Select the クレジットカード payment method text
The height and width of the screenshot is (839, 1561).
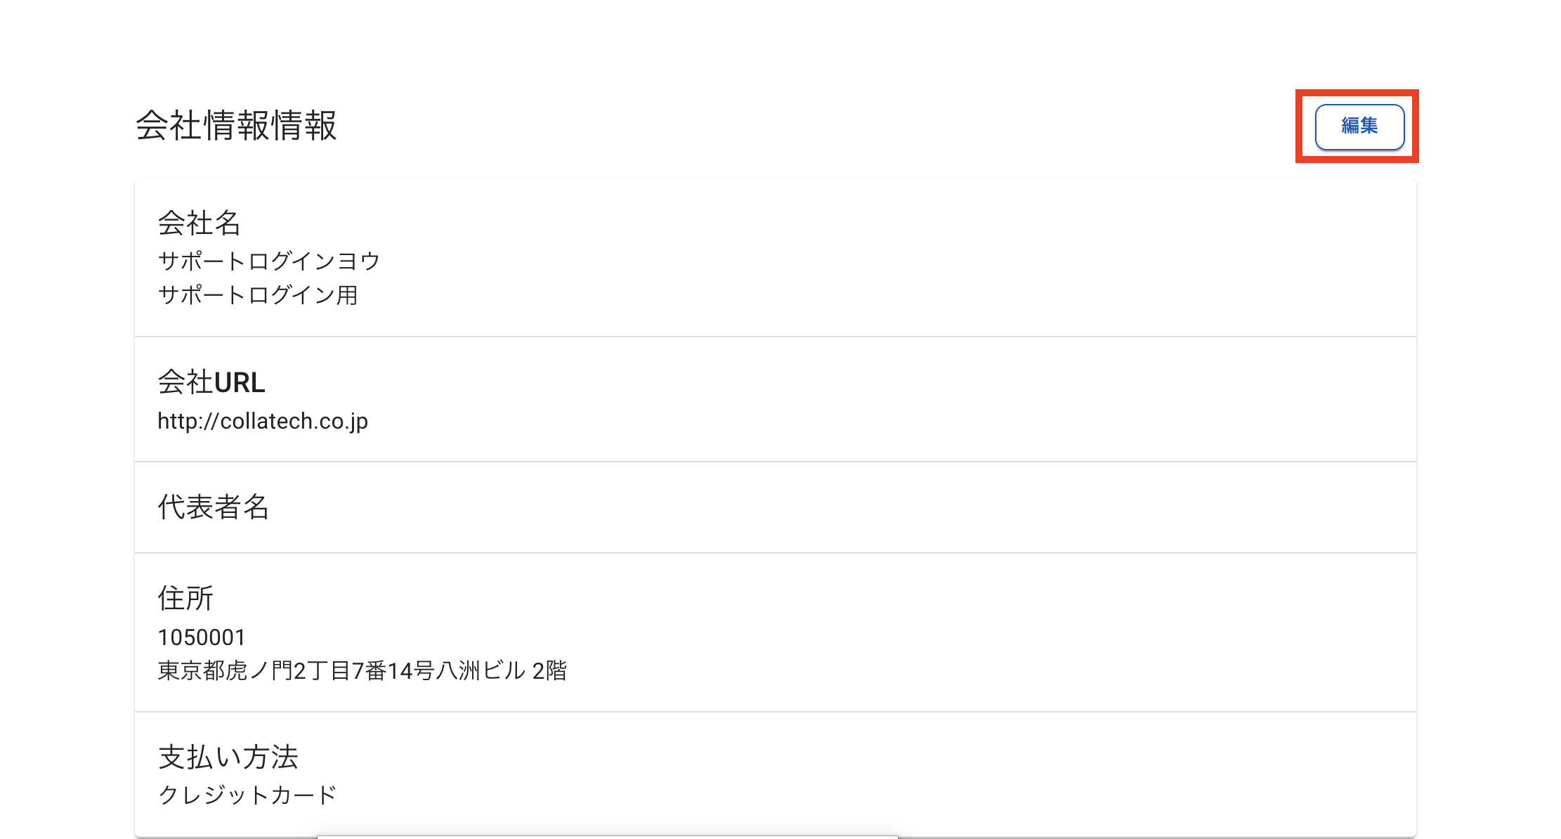coord(247,795)
